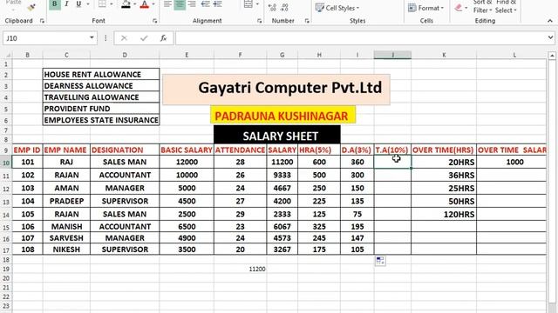Collapse the ribbon with the chevron
This screenshot has width=558, height=313.
click(550, 21)
